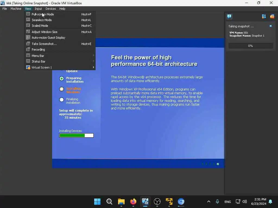Viewport: 278px width, 208px height.
Task: Open File Explorer from taskbar
Action: click(x=121, y=201)
